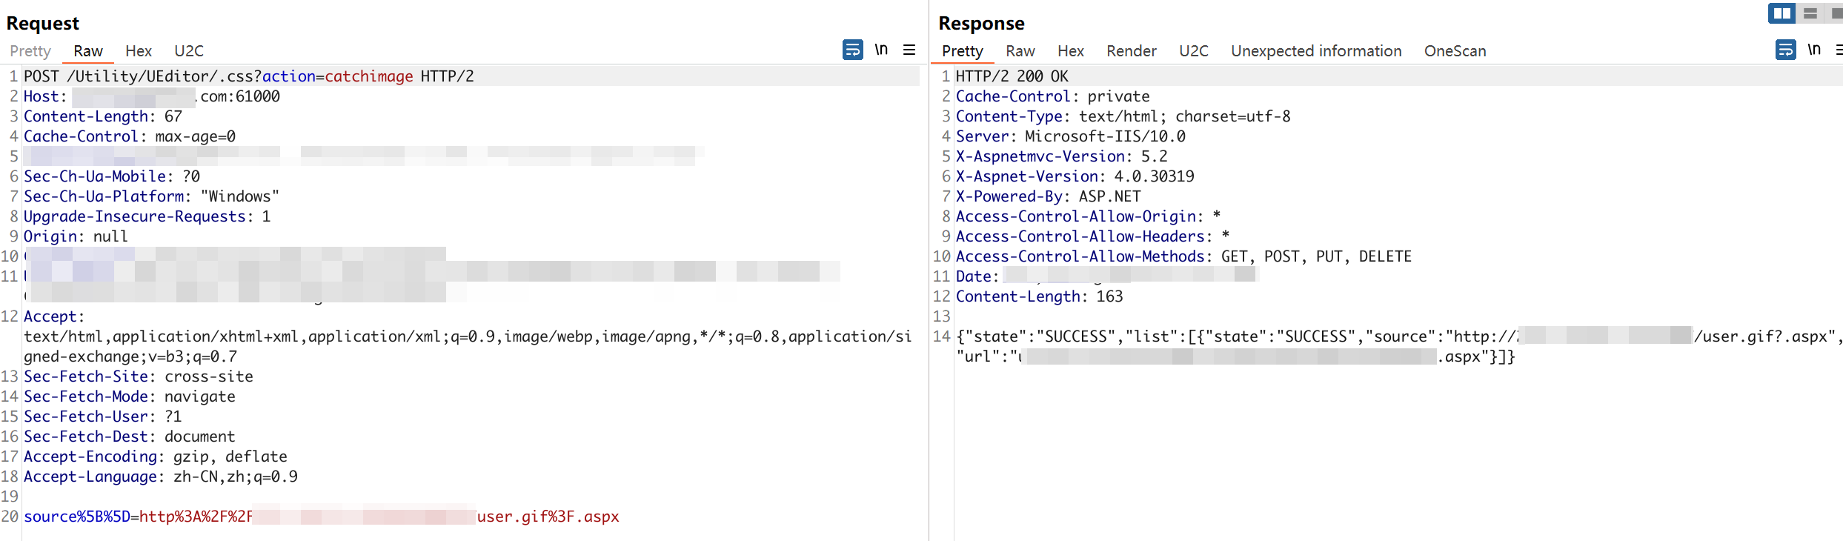Click the "url" line in response JSON

[x=1236, y=356]
